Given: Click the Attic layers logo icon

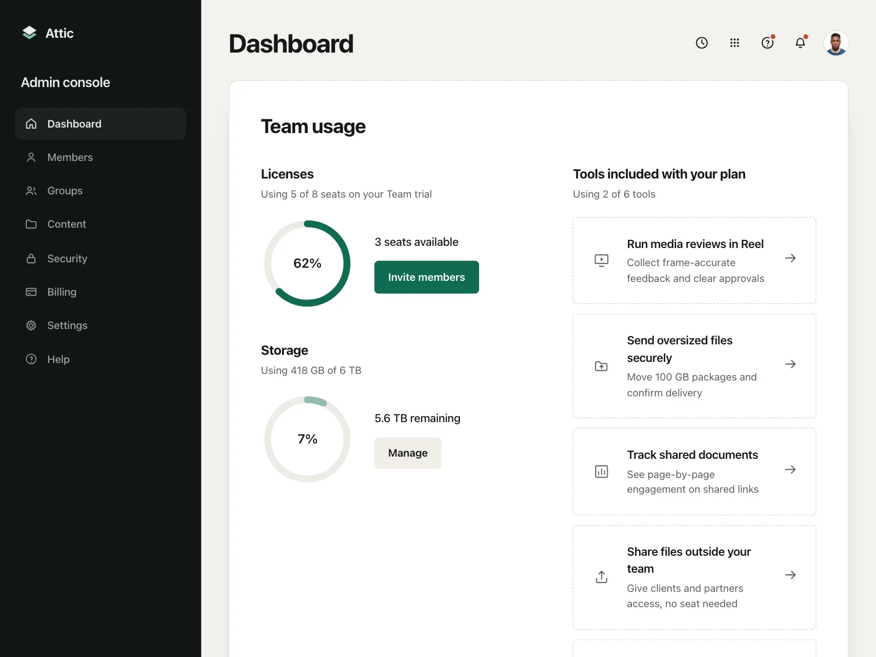Looking at the screenshot, I should (x=30, y=33).
